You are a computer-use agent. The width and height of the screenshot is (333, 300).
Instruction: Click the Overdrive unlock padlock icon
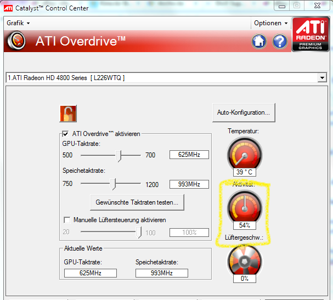coord(68,114)
